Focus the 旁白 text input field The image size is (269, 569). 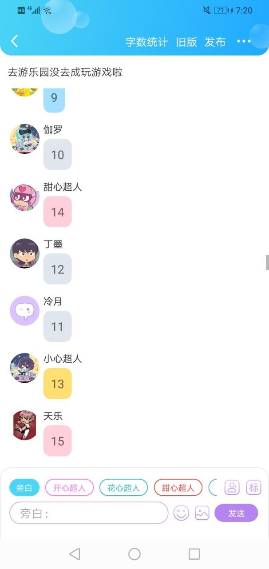pos(89,513)
